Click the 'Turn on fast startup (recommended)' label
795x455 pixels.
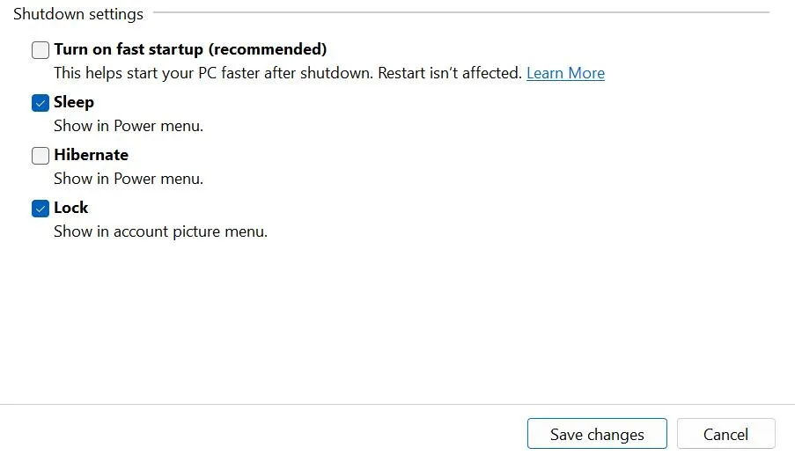point(190,49)
